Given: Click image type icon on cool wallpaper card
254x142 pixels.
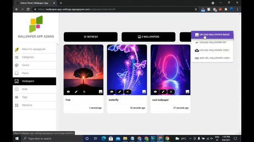Looking at the screenshot, I should click(x=187, y=92).
